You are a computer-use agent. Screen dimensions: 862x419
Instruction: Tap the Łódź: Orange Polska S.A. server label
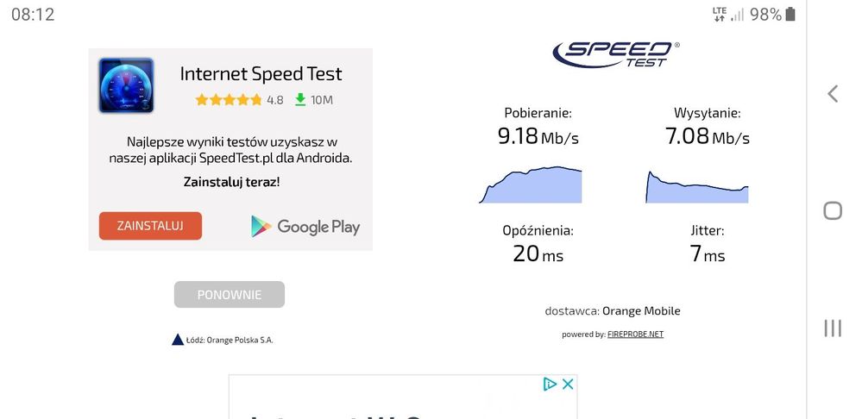(x=230, y=341)
